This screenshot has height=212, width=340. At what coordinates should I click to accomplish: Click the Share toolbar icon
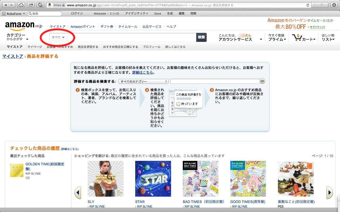(x=31, y=5)
